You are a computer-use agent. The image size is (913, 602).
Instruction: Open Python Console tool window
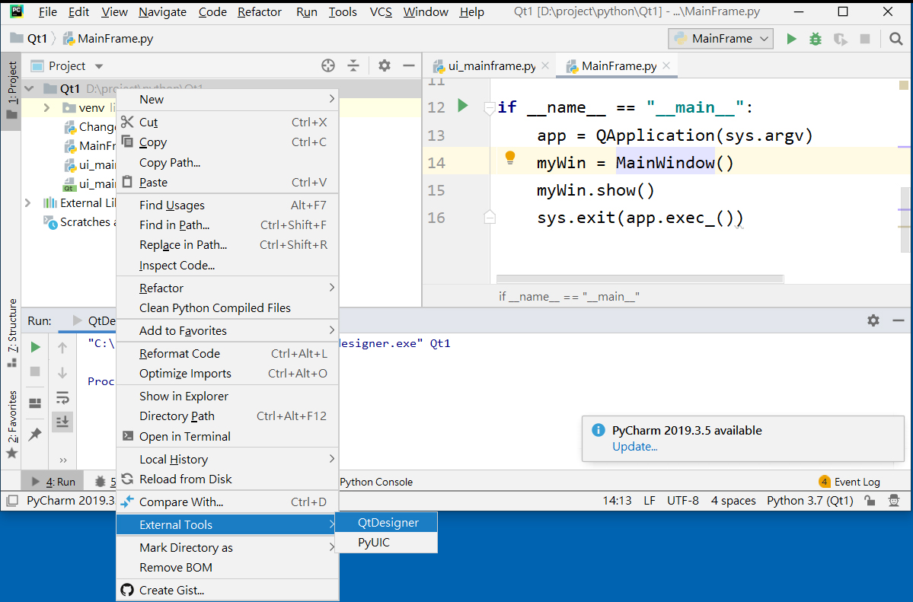[375, 482]
